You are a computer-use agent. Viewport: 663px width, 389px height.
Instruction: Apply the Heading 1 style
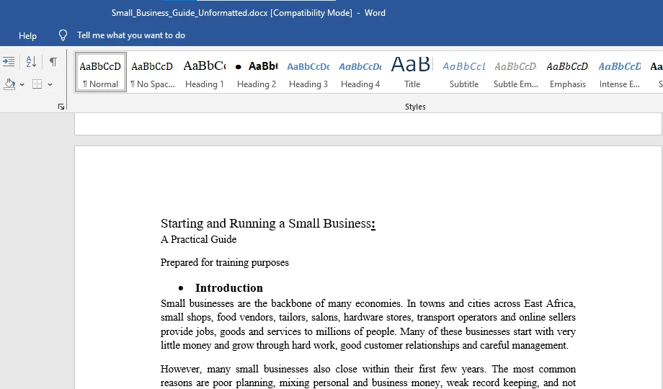204,72
